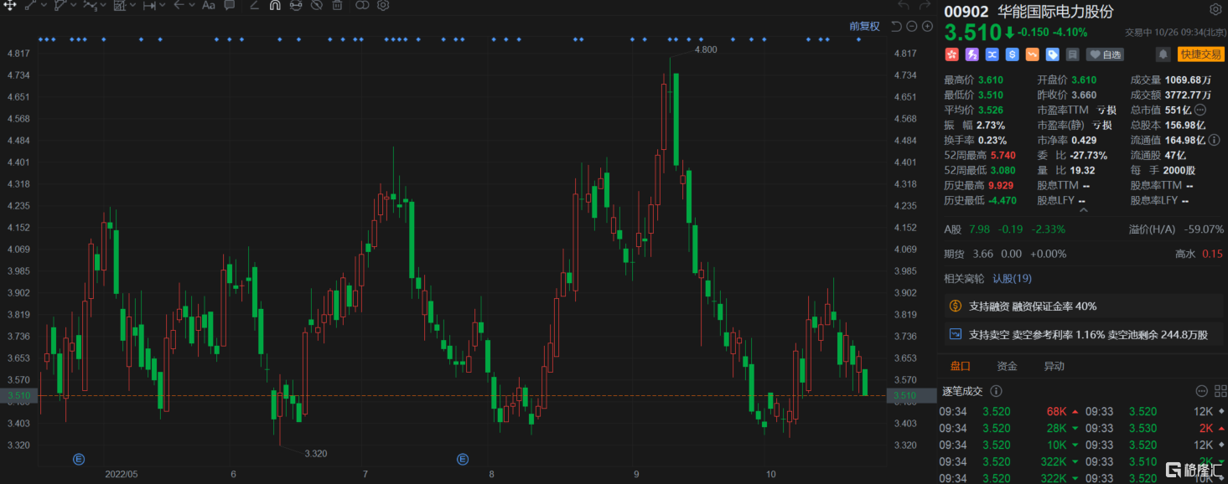Click the Hong Kong market flag badge
Image resolution: width=1228 pixels, height=484 pixels.
pos(951,54)
